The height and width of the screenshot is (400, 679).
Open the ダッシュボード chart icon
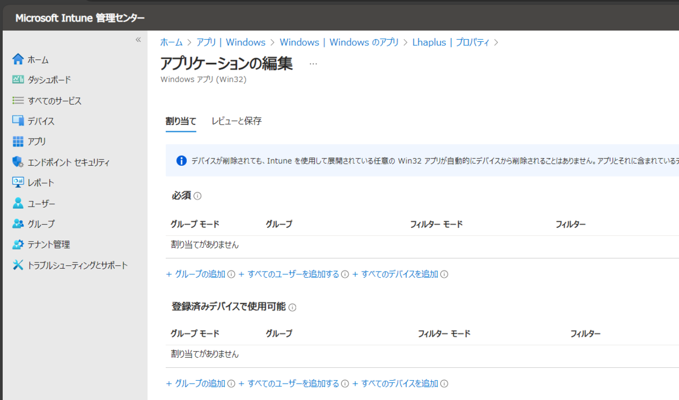click(x=18, y=80)
